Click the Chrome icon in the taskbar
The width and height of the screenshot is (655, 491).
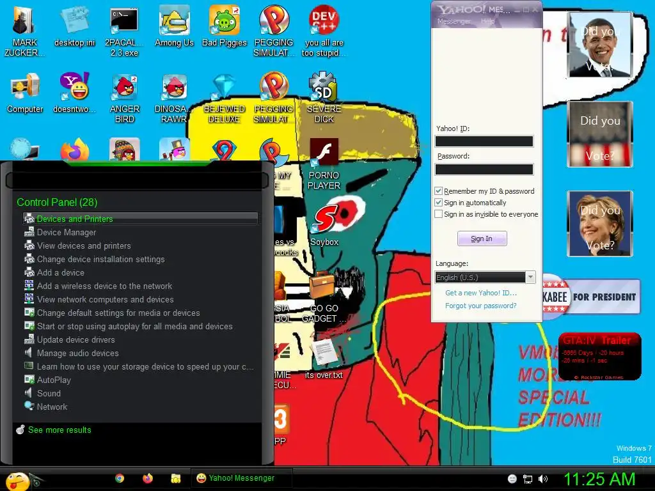[x=120, y=478]
